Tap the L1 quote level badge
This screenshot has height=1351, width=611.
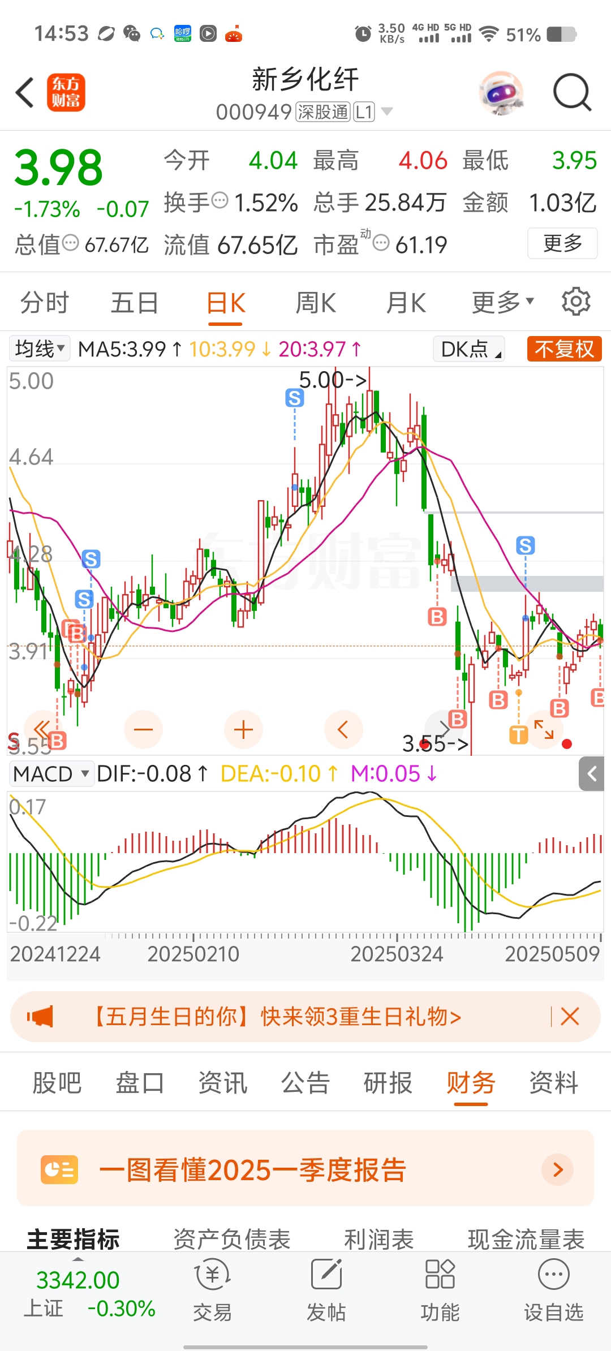pos(364,111)
